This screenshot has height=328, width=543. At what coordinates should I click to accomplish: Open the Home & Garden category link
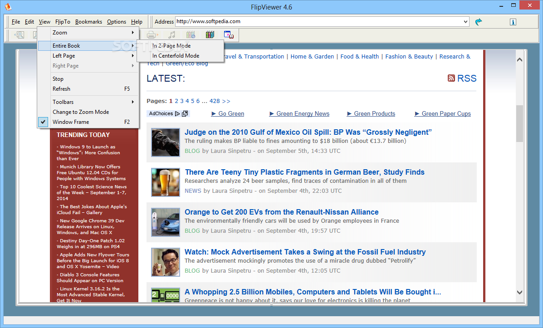312,56
